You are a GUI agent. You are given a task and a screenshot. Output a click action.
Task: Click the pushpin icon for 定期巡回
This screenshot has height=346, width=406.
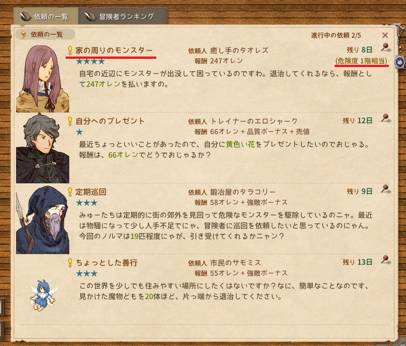(386, 189)
